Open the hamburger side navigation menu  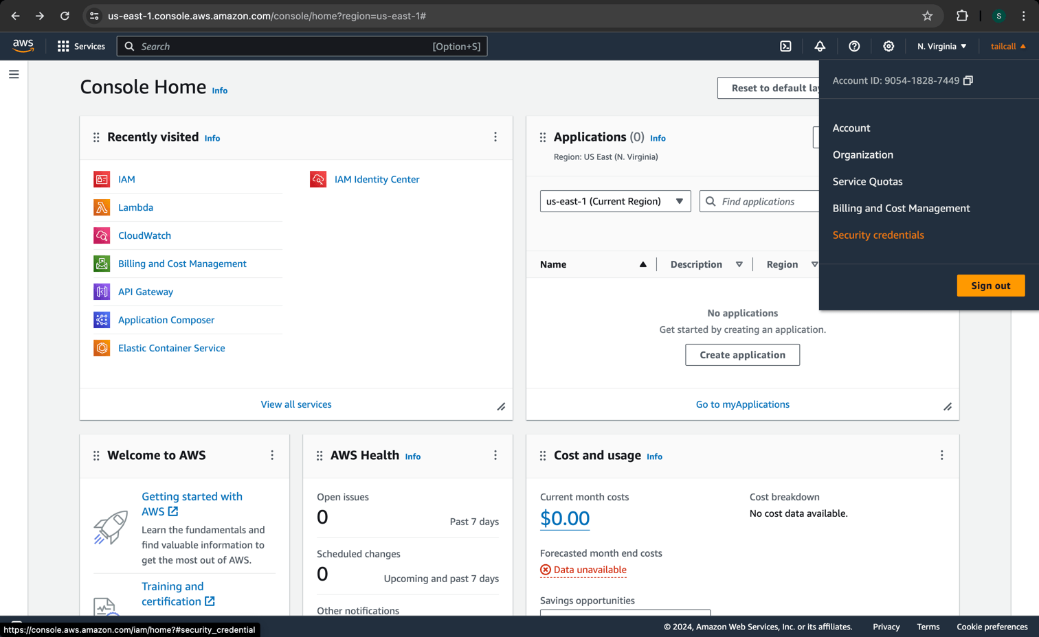tap(14, 74)
